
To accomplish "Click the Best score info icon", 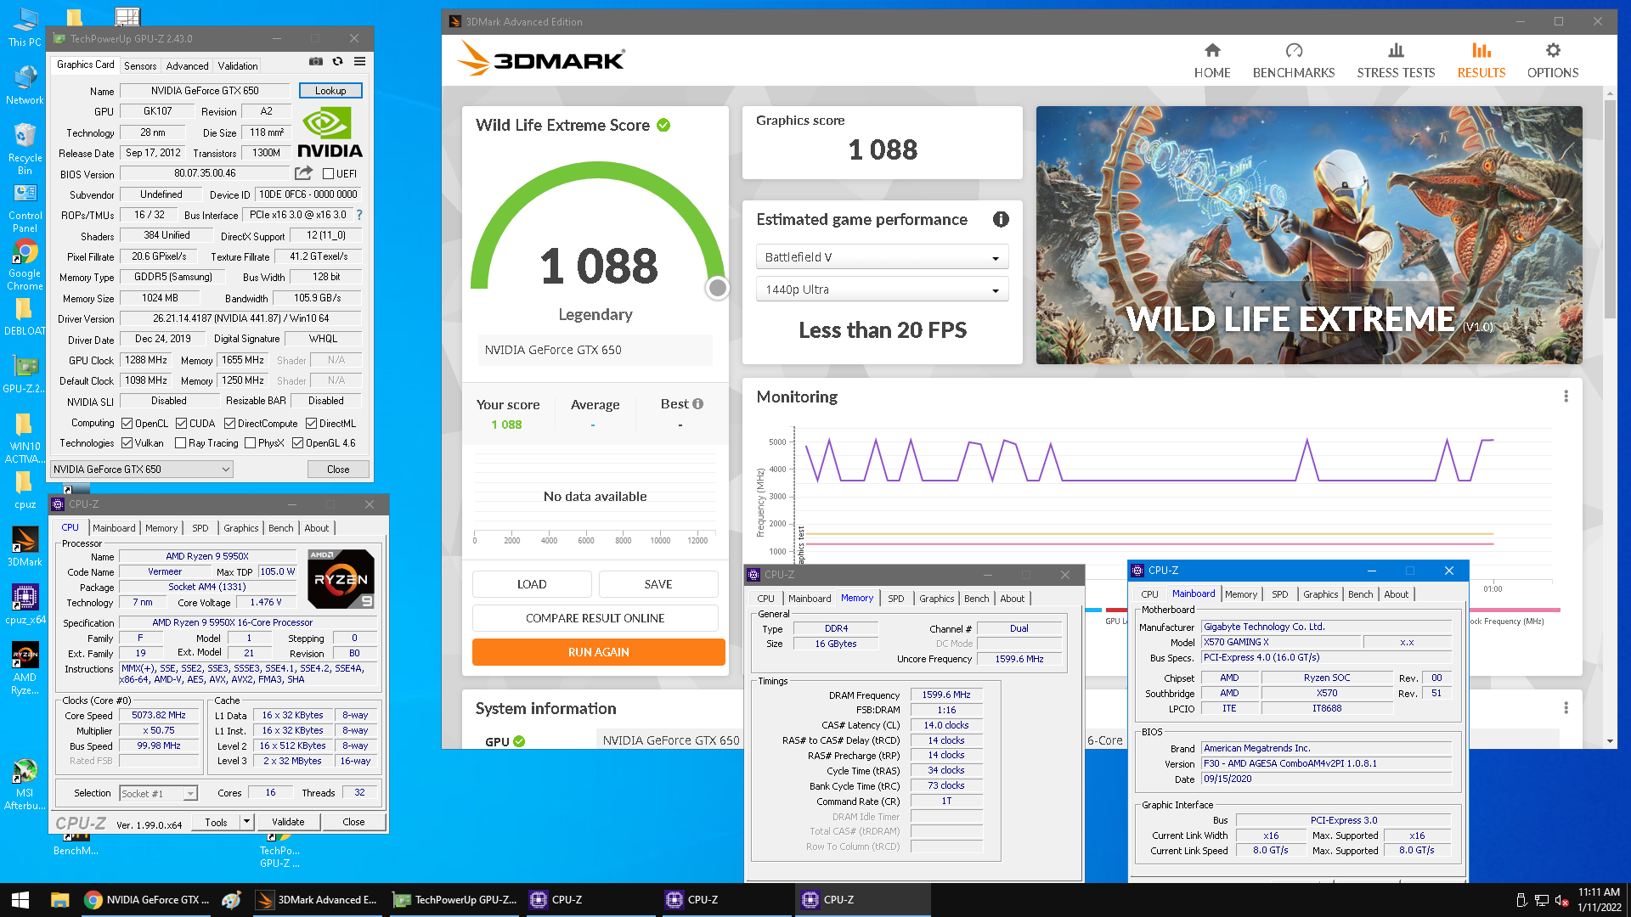I will [x=698, y=404].
